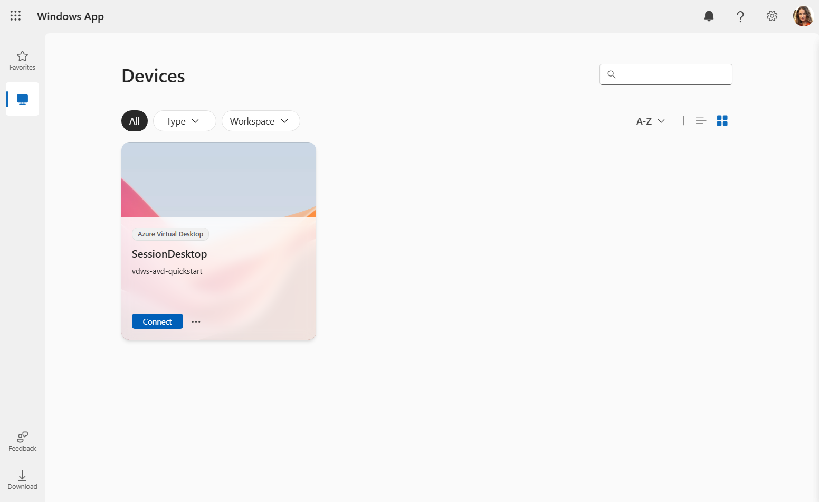This screenshot has width=819, height=502.
Task: Select the All filter pill
Action: coord(134,120)
